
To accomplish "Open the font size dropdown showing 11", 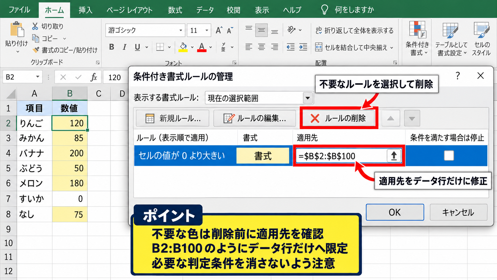I will pos(207,30).
